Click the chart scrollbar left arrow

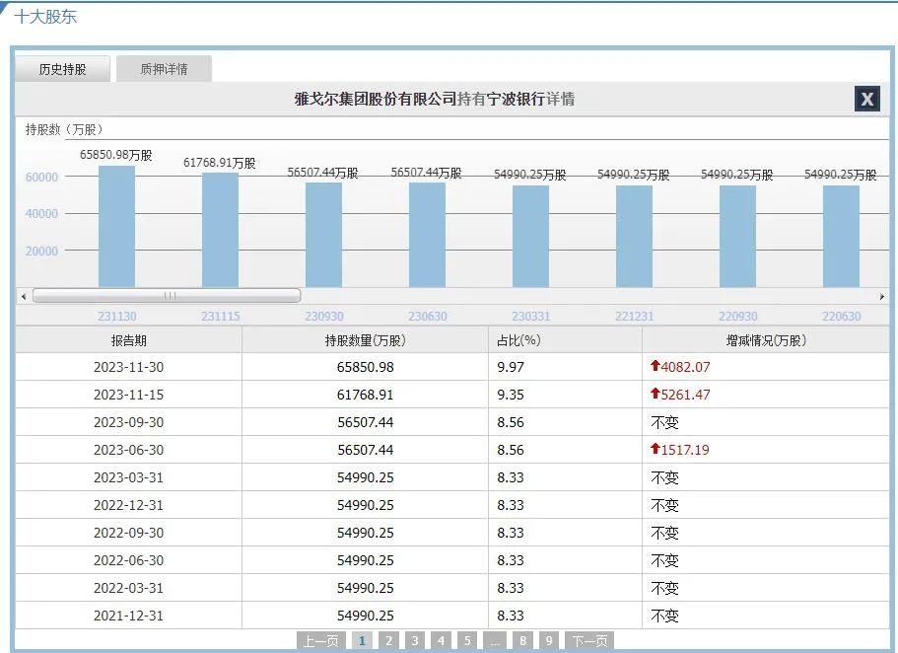[x=24, y=296]
